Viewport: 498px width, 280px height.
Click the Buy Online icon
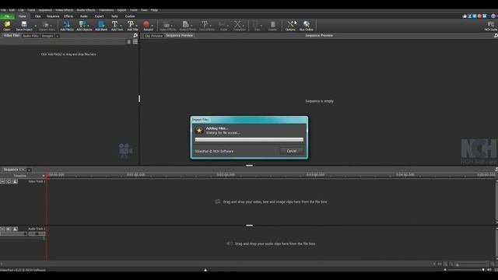(x=306, y=26)
